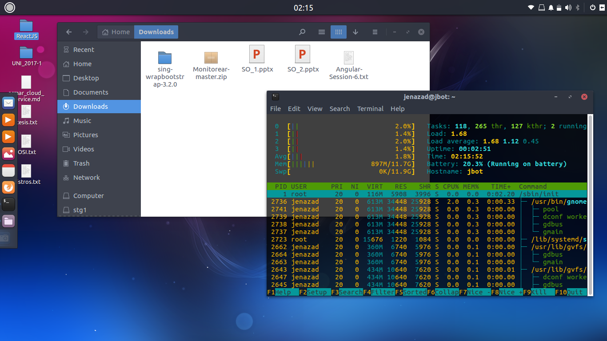Open the Files hamburger menu
Screen dimensions: 607x341
click(x=375, y=32)
